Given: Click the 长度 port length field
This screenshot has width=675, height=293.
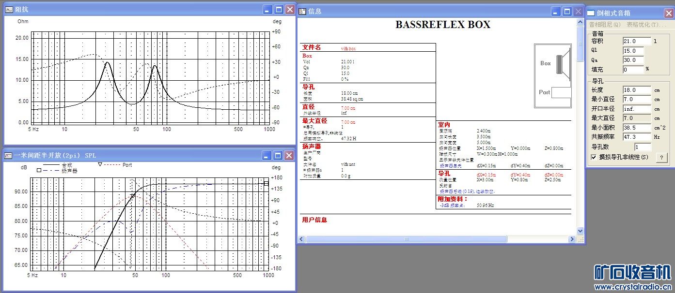Looking at the screenshot, I should pyautogui.click(x=637, y=90).
